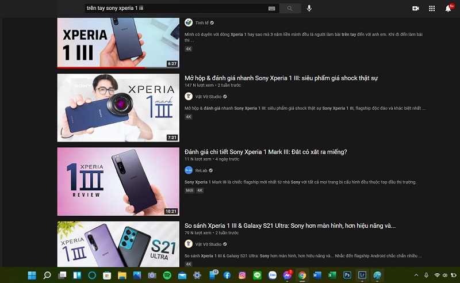The image size is (460, 283).
Task: Click the red watched-progress bar on first thumbnail
Action: pos(101,67)
